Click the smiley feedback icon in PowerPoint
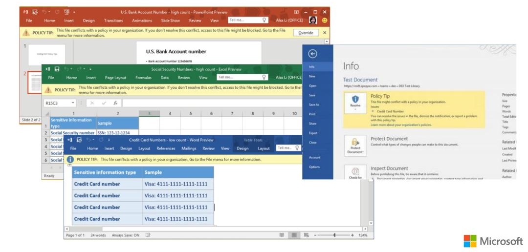The height and width of the screenshot is (252, 528). point(325,21)
